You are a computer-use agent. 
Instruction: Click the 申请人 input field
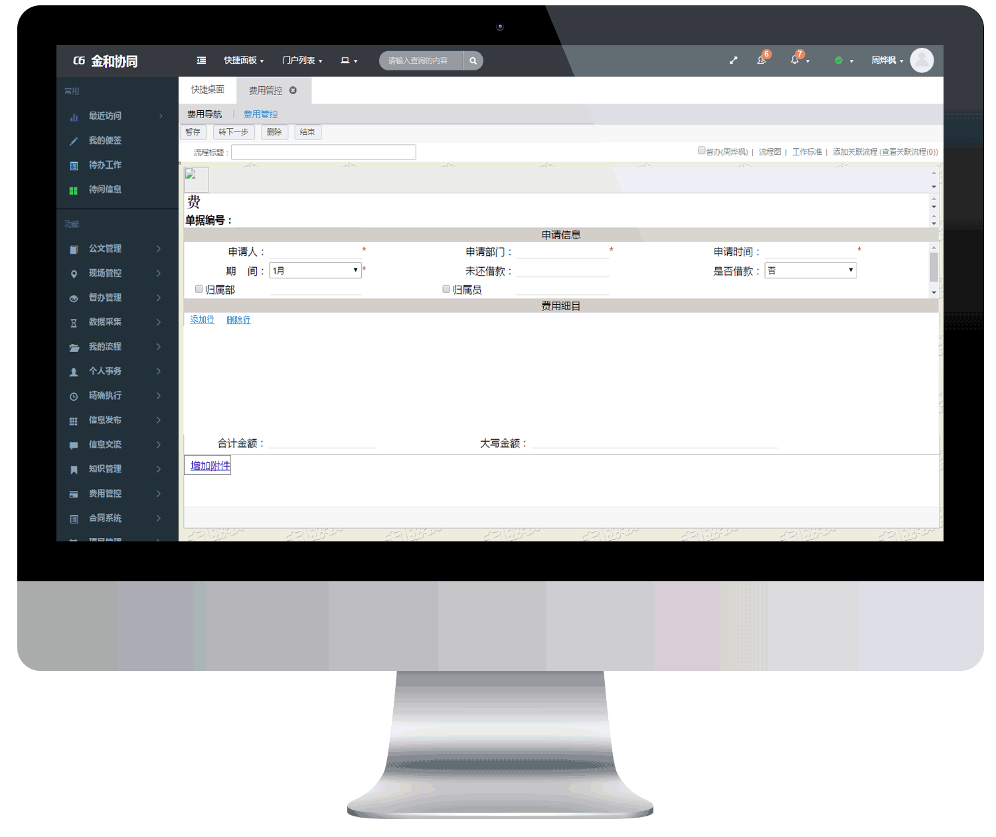click(x=315, y=252)
